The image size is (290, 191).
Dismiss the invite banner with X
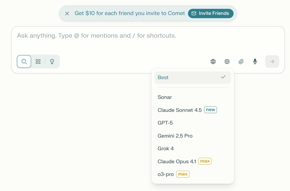point(67,13)
